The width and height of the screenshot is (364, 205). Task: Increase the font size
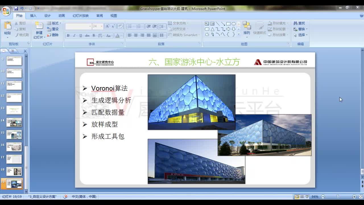[107, 26]
